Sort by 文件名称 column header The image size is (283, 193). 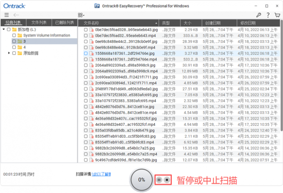118,23
